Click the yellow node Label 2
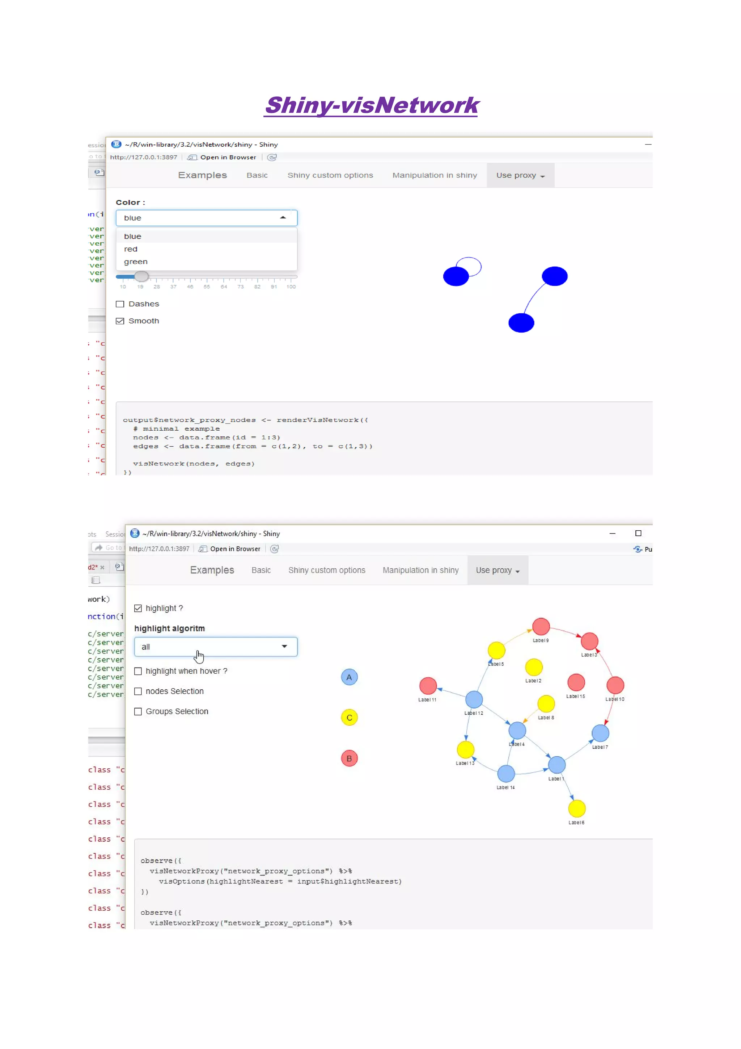 coord(534,667)
